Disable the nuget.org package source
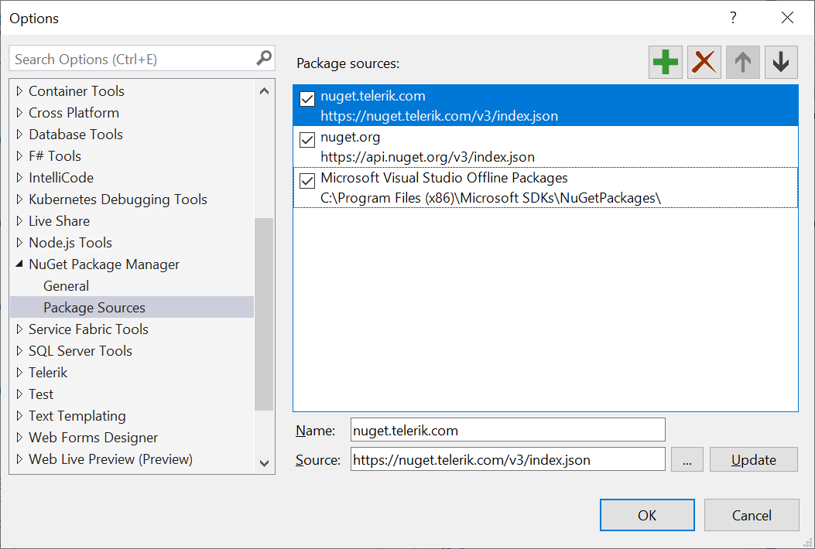The image size is (815, 549). [x=306, y=140]
